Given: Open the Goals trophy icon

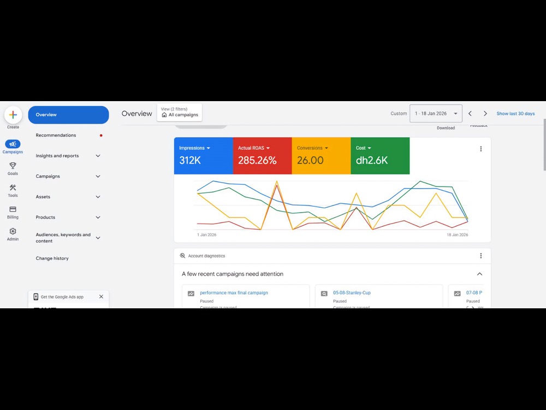Looking at the screenshot, I should [x=13, y=166].
